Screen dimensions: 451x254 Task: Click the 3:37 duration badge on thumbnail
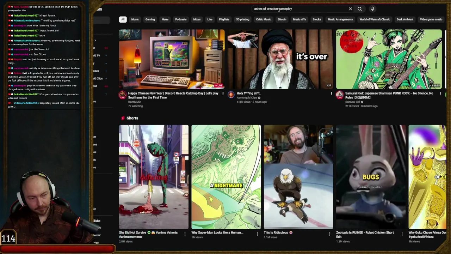pyautogui.click(x=328, y=85)
